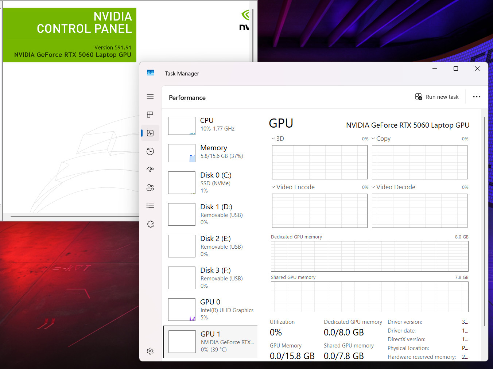493x369 pixels.
Task: Click Version 591.91 text in NVIDIA panel
Action: pyautogui.click(x=113, y=47)
